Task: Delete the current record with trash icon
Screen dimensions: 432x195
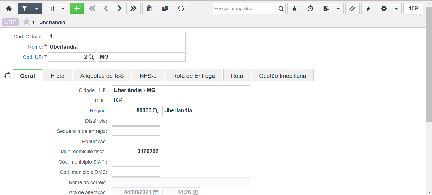Action: tap(149, 9)
